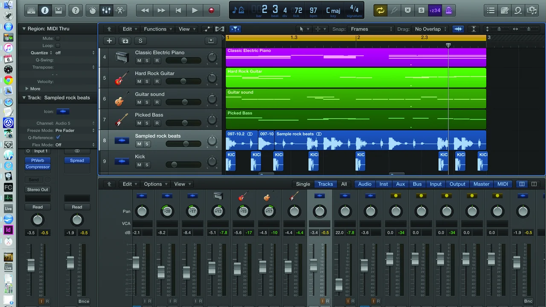Click the PtVerb plugin slot
Viewport: 546px width, 307px height.
point(38,160)
